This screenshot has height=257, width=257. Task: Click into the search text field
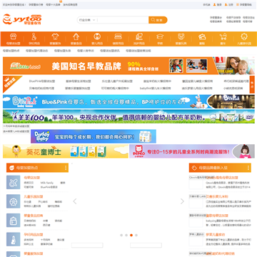pyautogui.click(x=123, y=20)
